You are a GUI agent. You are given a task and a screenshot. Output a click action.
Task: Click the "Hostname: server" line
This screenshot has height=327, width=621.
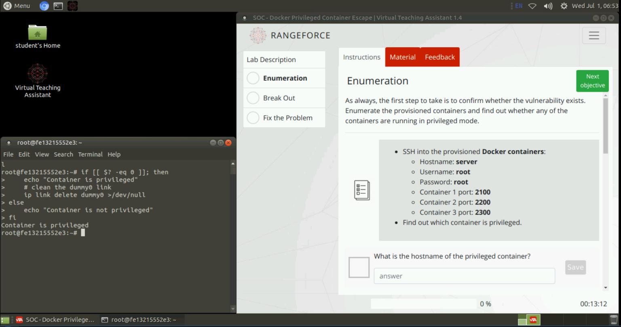pyautogui.click(x=448, y=162)
